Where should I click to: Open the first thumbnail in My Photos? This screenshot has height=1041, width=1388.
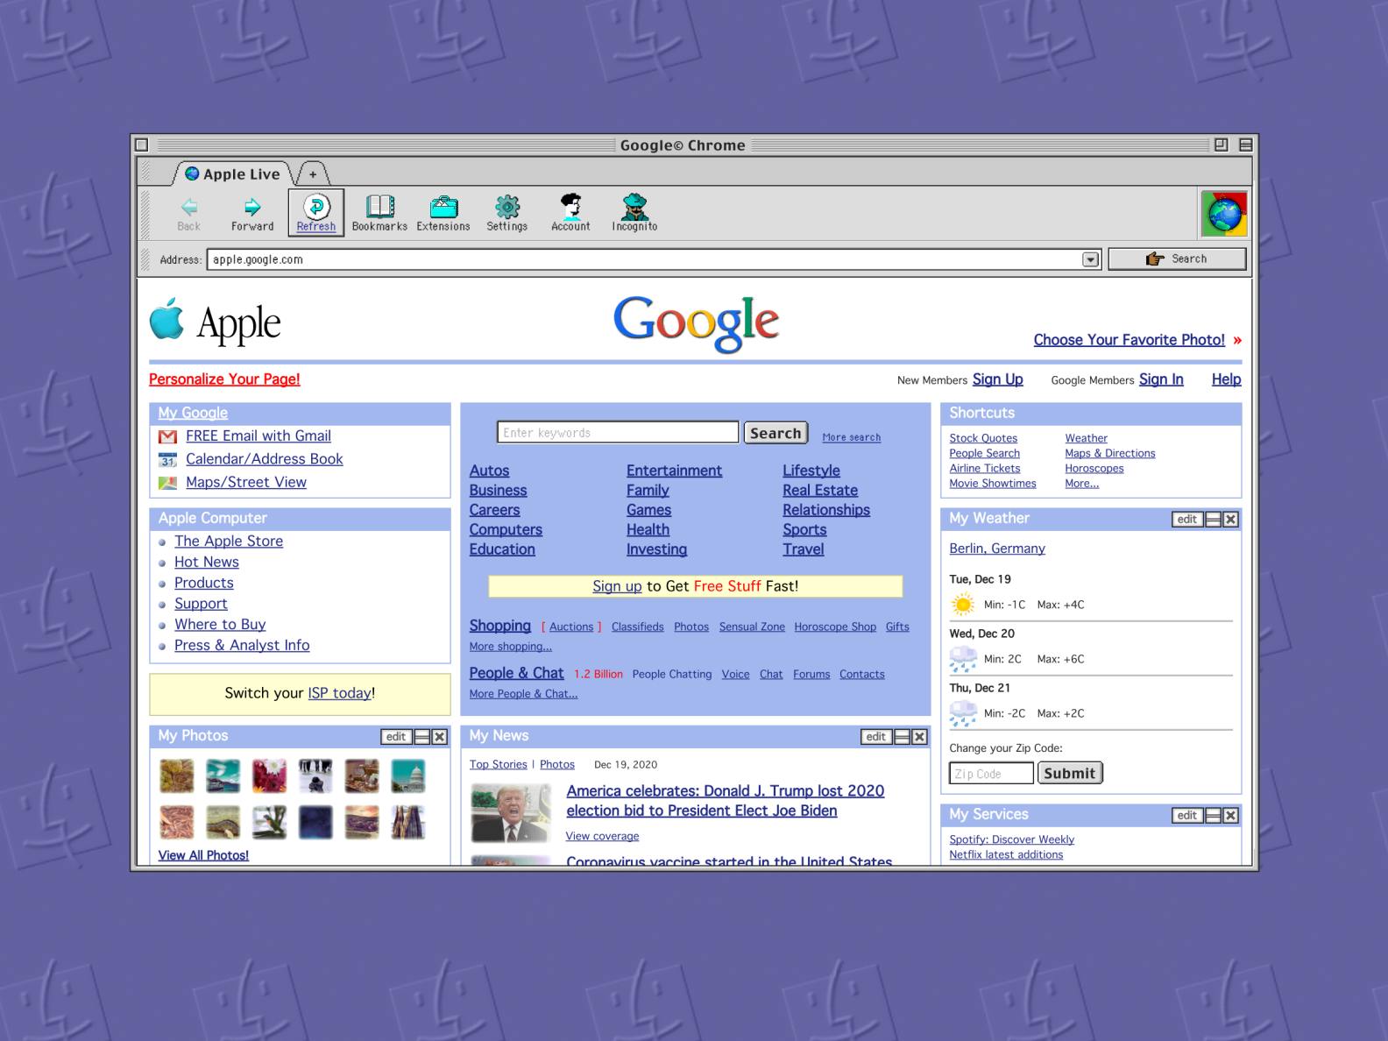click(177, 775)
